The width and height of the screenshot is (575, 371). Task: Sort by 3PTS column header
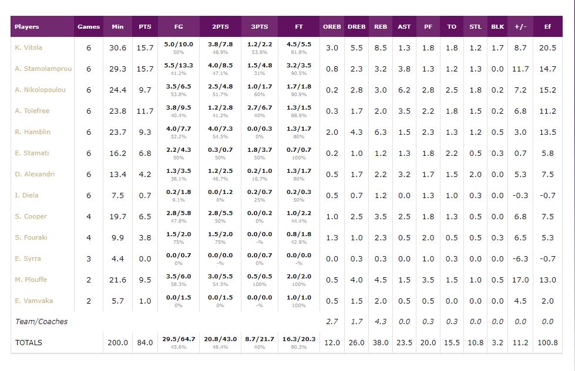coord(260,26)
